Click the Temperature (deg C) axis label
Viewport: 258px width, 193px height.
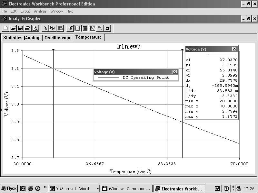point(131,171)
